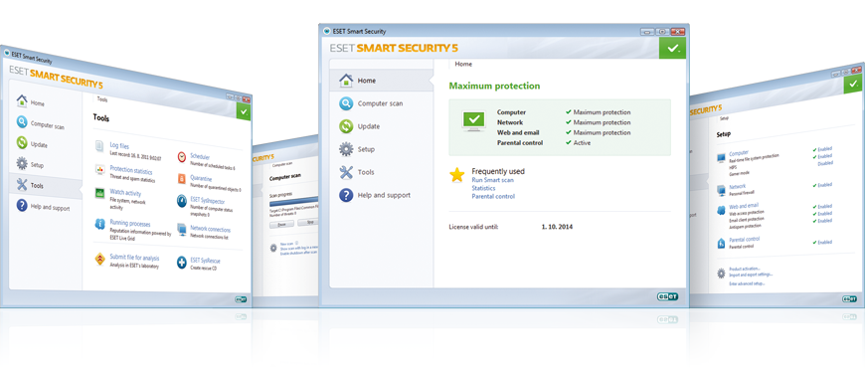Click the Tools heading in Tools window
The height and width of the screenshot is (368, 865).
tap(101, 118)
